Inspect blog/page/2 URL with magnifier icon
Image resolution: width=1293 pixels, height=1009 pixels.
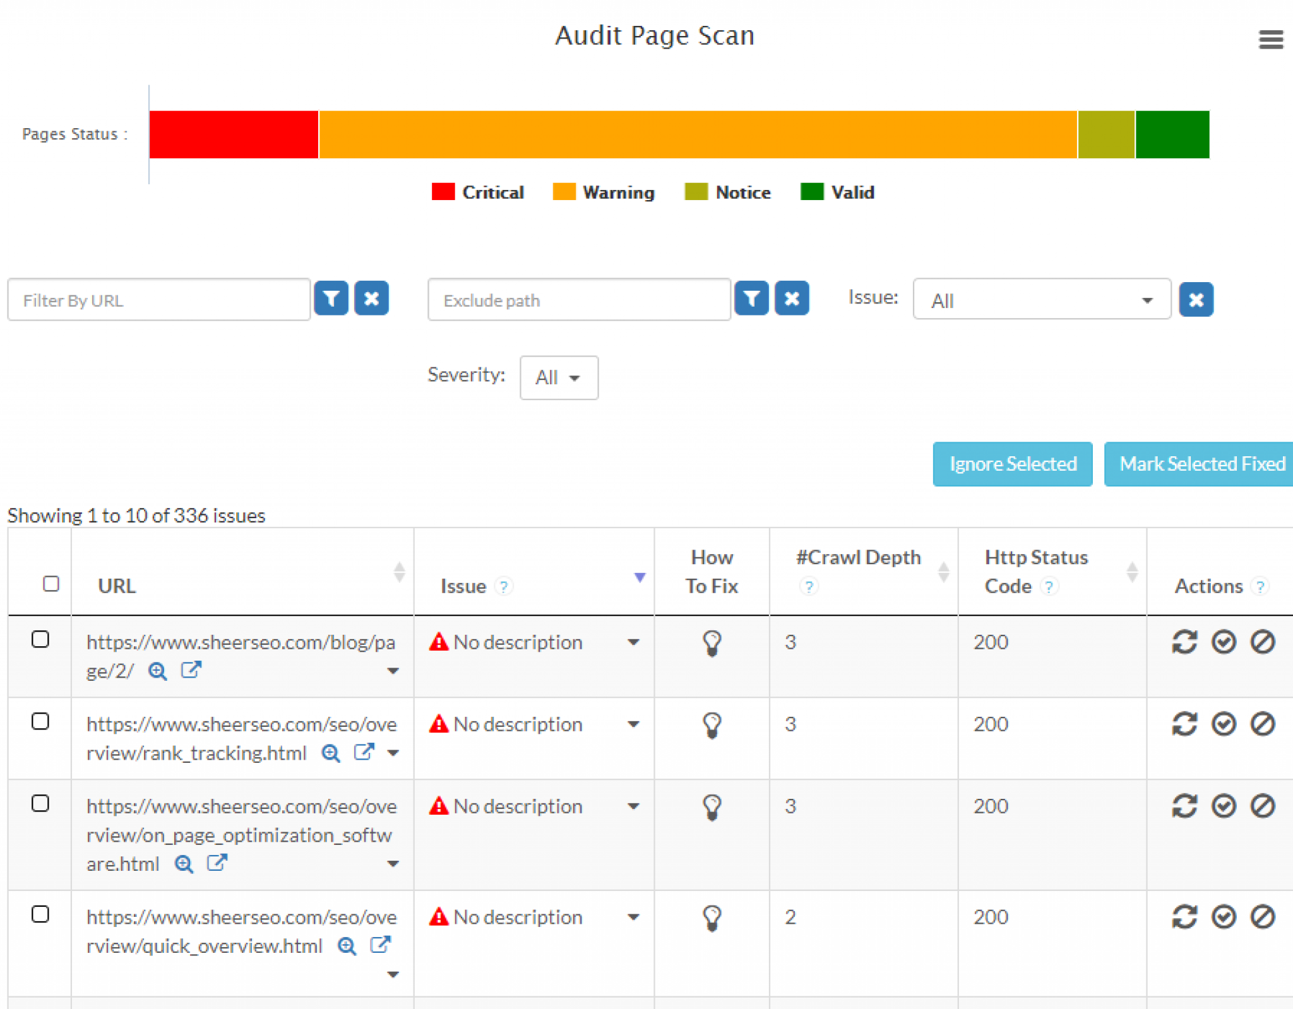click(x=158, y=671)
